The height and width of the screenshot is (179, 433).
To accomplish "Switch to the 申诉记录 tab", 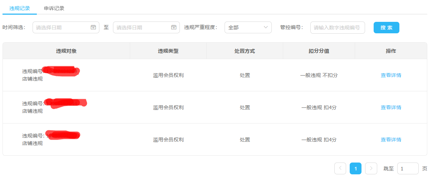I will pyautogui.click(x=54, y=8).
